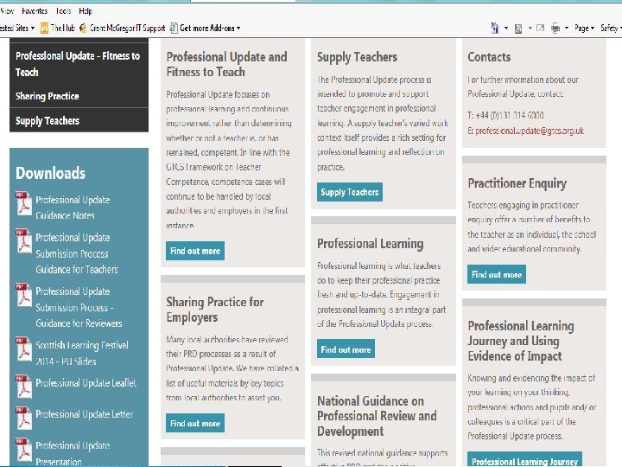Click Sharing Practice for Employers heading
The width and height of the screenshot is (622, 467).
[x=214, y=310]
